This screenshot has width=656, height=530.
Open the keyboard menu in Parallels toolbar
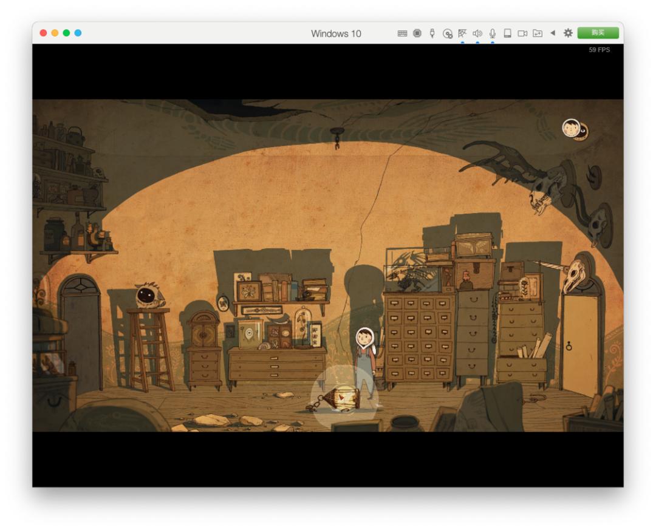(402, 33)
